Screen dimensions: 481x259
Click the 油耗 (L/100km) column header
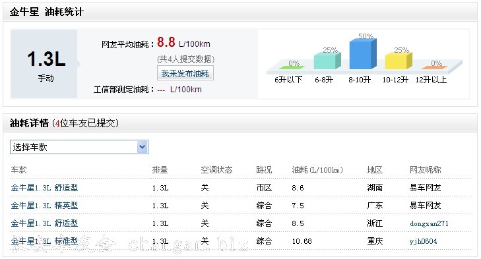[x=317, y=170]
